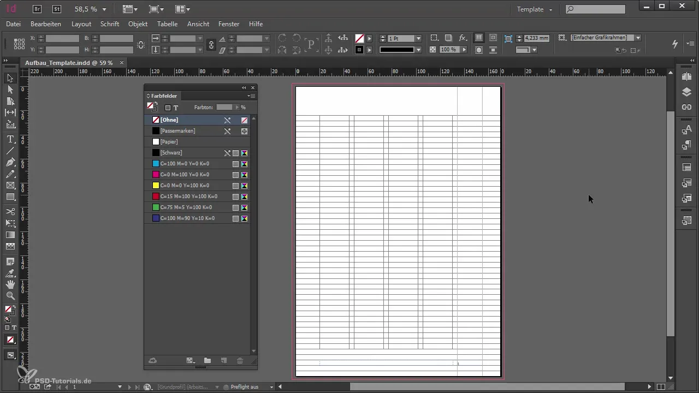Image resolution: width=699 pixels, height=393 pixels.
Task: Select the Type tool
Action: (x=10, y=140)
